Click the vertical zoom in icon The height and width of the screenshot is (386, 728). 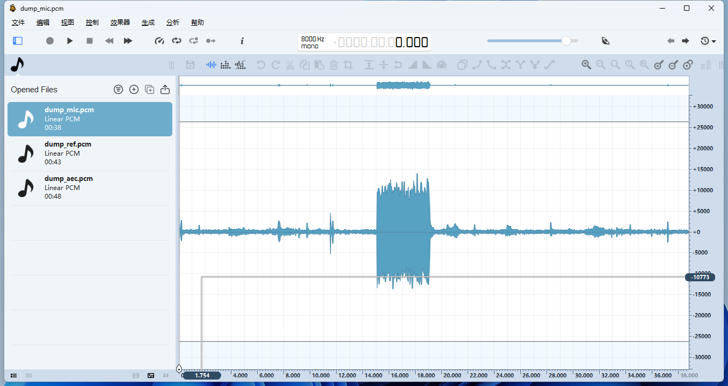tap(659, 65)
